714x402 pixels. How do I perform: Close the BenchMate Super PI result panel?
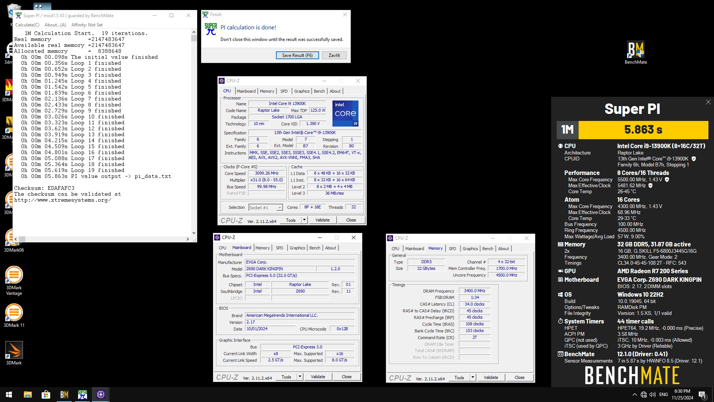708,102
